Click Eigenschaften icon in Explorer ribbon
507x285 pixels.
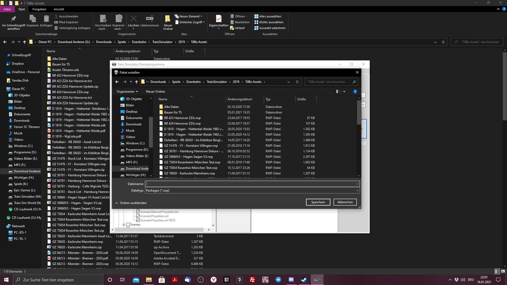pyautogui.click(x=219, y=19)
